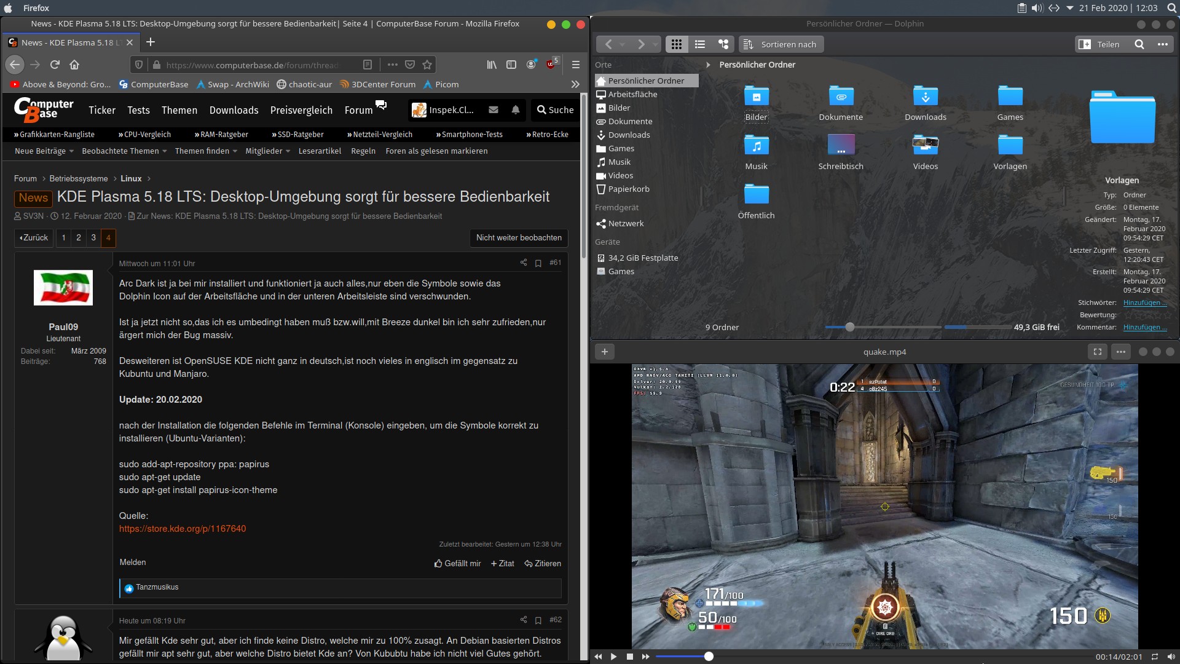Screen dimensions: 1180x664
Task: Open the Preisvergleich menu item
Action: 301,110
